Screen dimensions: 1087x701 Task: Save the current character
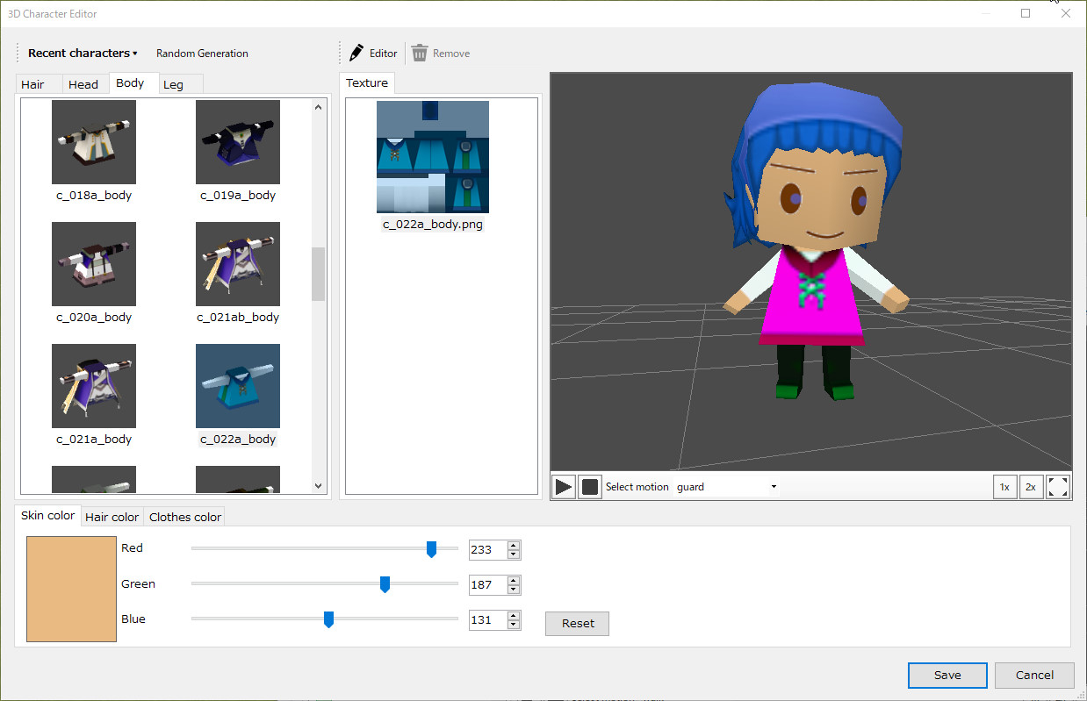(x=947, y=675)
